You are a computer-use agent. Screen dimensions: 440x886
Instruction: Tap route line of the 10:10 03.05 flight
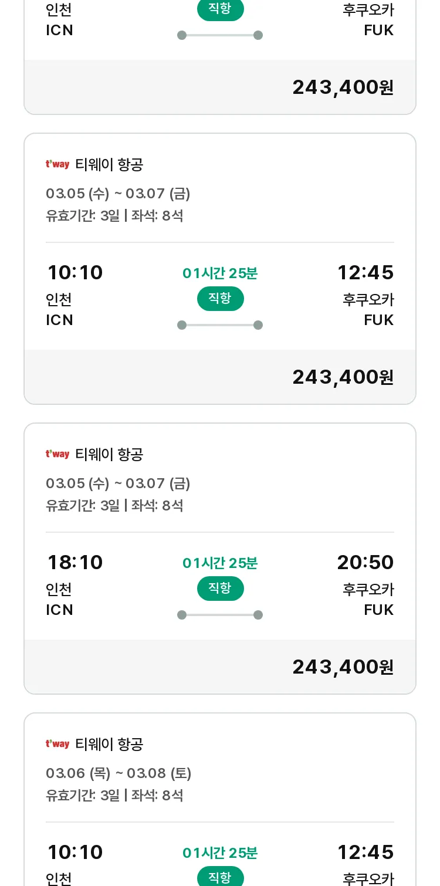(x=220, y=325)
